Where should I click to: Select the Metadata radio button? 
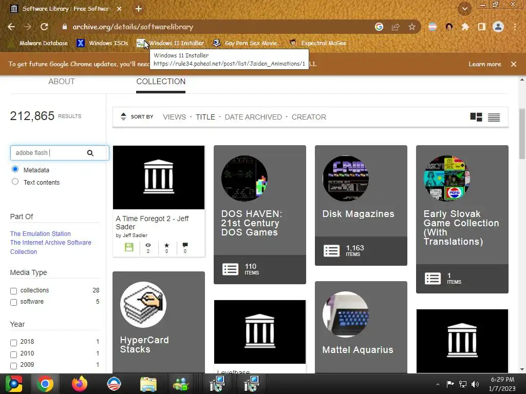(x=15, y=169)
